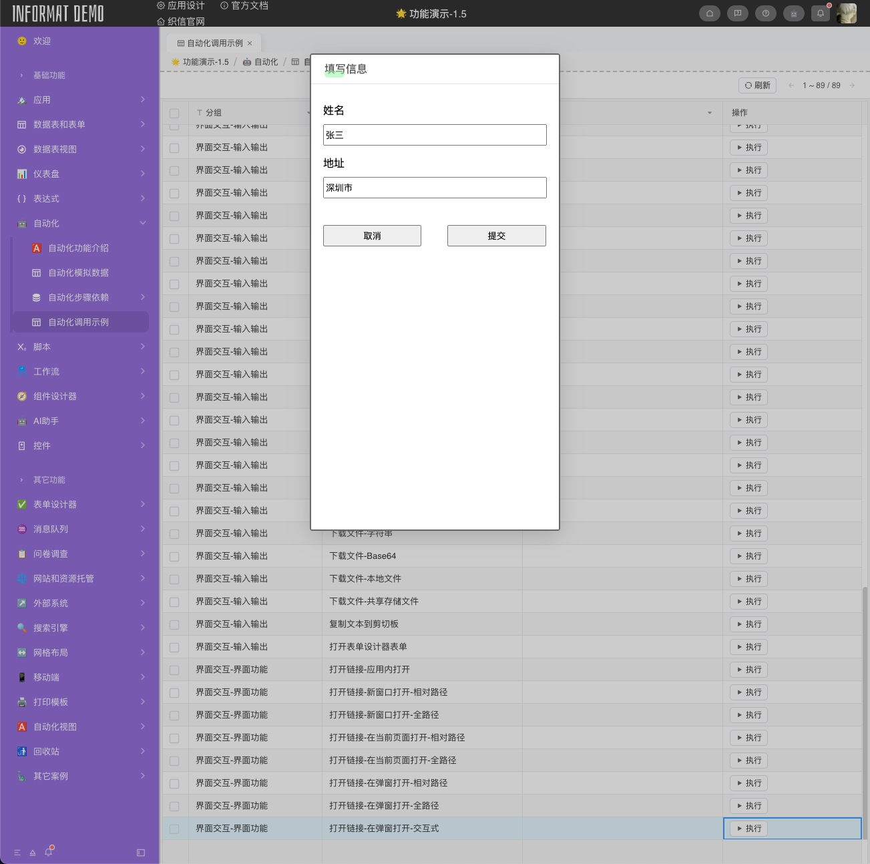Toggle the sidebar panel layout icon
Viewport: 870px width, 864px height.
tap(141, 853)
